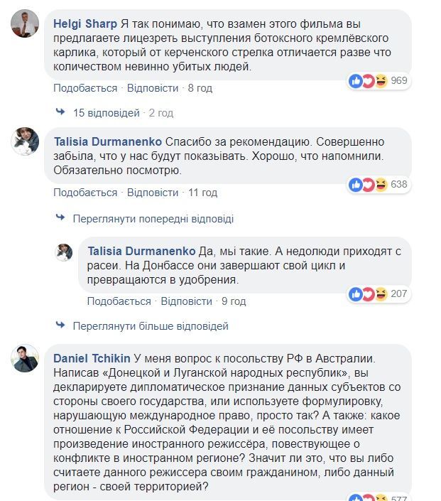Click Daniel Tchikin's avatar photo
Screen dimensions: 441x501
pos(25,357)
